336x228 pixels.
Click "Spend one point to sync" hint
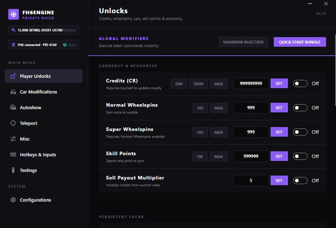click(125, 161)
